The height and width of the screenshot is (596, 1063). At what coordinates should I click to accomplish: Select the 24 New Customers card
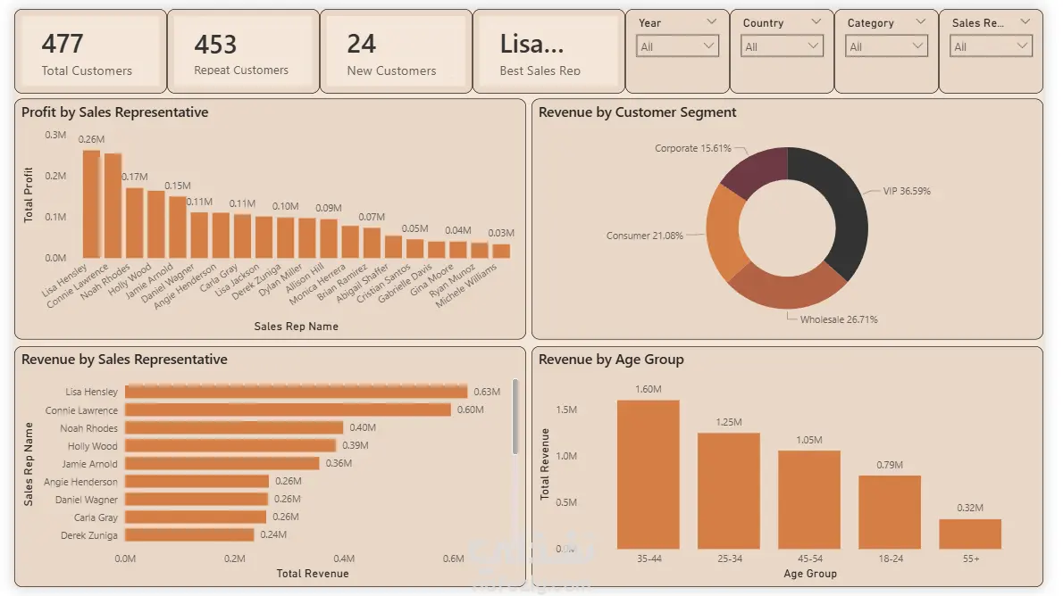[x=396, y=52]
